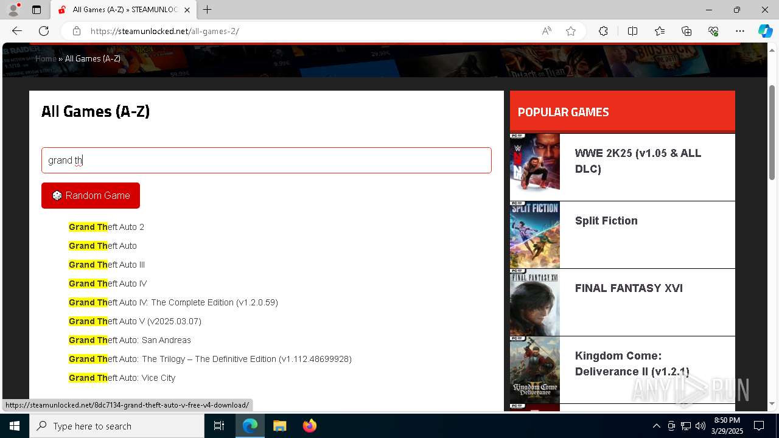Open GTA IV: The Complete Edition link
This screenshot has height=438, width=779.
coord(173,302)
